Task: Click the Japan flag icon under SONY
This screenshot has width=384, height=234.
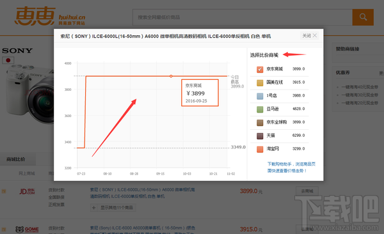Action: [8, 60]
